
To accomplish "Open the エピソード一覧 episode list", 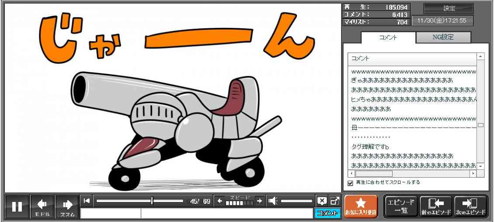I will point(401,206).
